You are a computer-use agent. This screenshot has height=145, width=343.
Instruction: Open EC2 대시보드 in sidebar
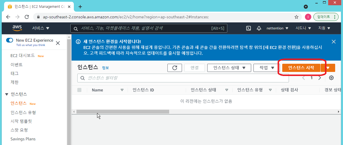tap(22, 56)
